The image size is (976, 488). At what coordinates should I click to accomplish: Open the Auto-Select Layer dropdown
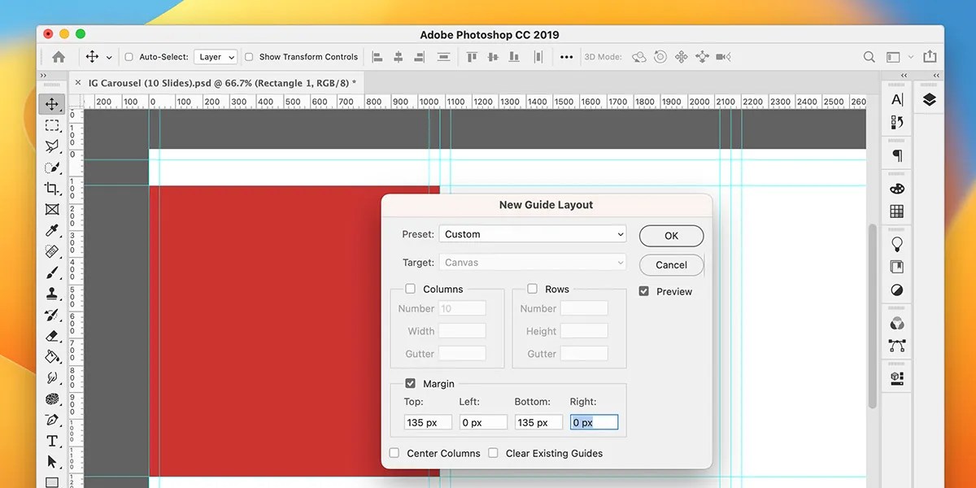(x=215, y=57)
